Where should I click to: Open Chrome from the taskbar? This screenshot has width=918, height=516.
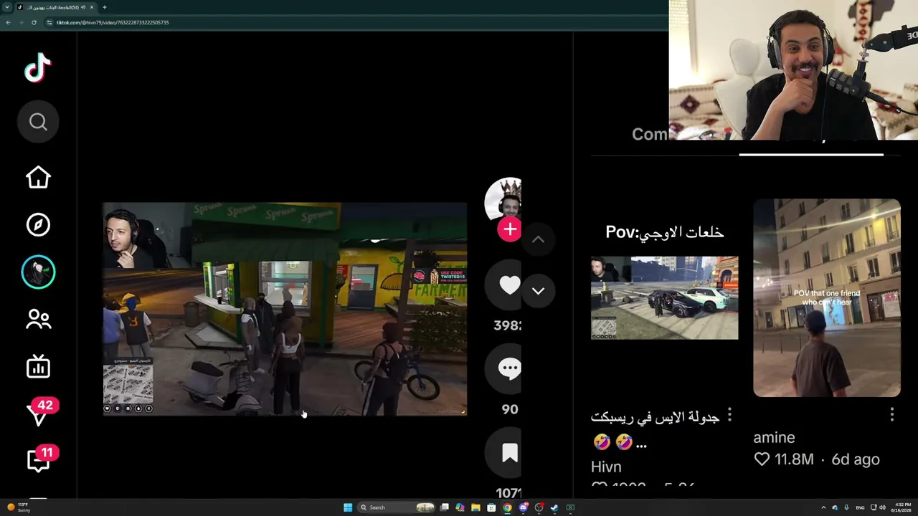(x=507, y=507)
